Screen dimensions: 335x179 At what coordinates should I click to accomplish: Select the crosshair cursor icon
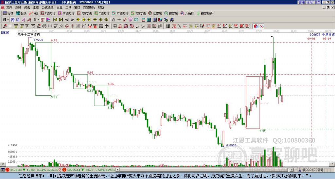[x=119, y=20]
